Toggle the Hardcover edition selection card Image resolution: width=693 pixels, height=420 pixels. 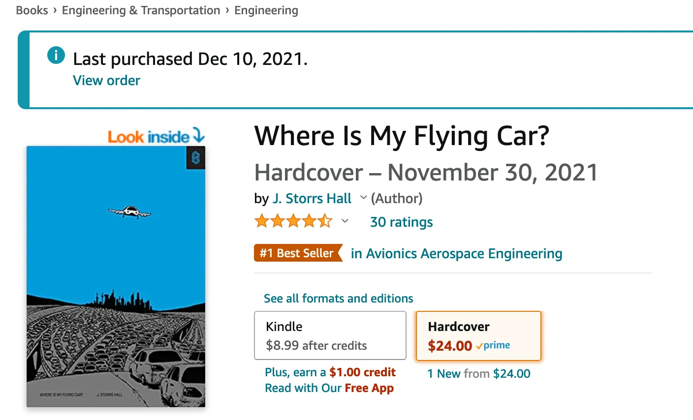478,335
